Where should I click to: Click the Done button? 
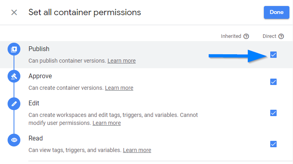[277, 12]
